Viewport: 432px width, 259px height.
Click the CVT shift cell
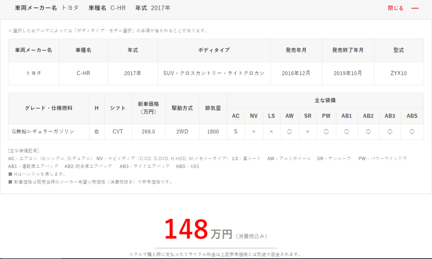coord(118,132)
